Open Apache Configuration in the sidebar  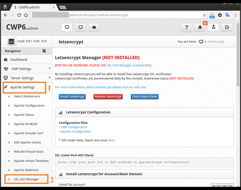click(29, 105)
